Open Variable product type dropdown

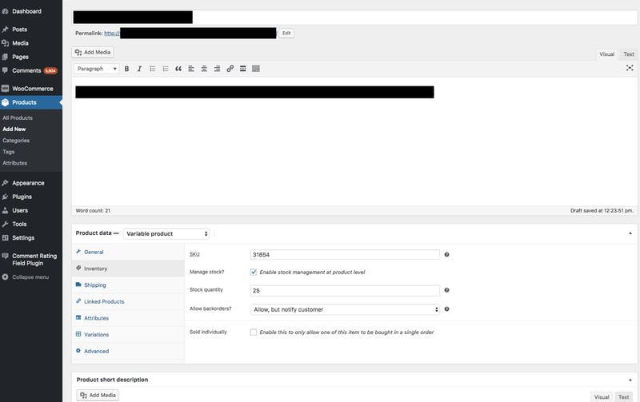166,233
